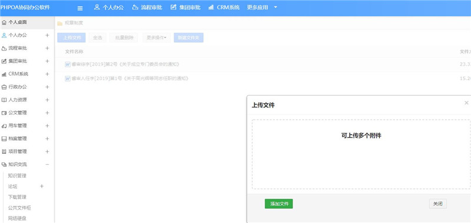Click the 新建文件夹 button
Image resolution: width=471 pixels, height=223 pixels.
tap(188, 38)
